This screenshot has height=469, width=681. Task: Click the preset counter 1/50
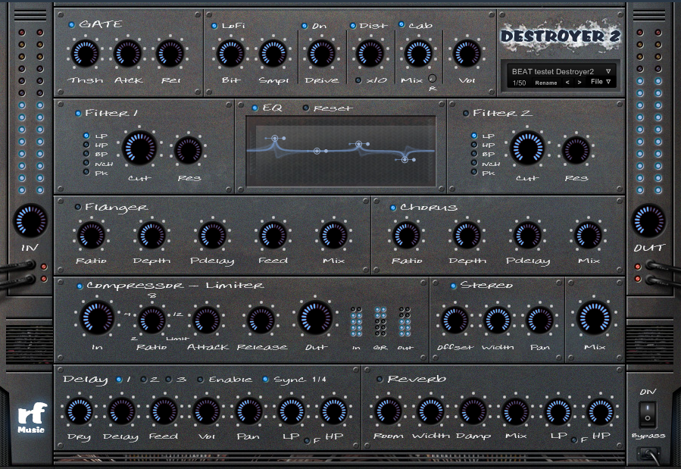[x=519, y=83]
